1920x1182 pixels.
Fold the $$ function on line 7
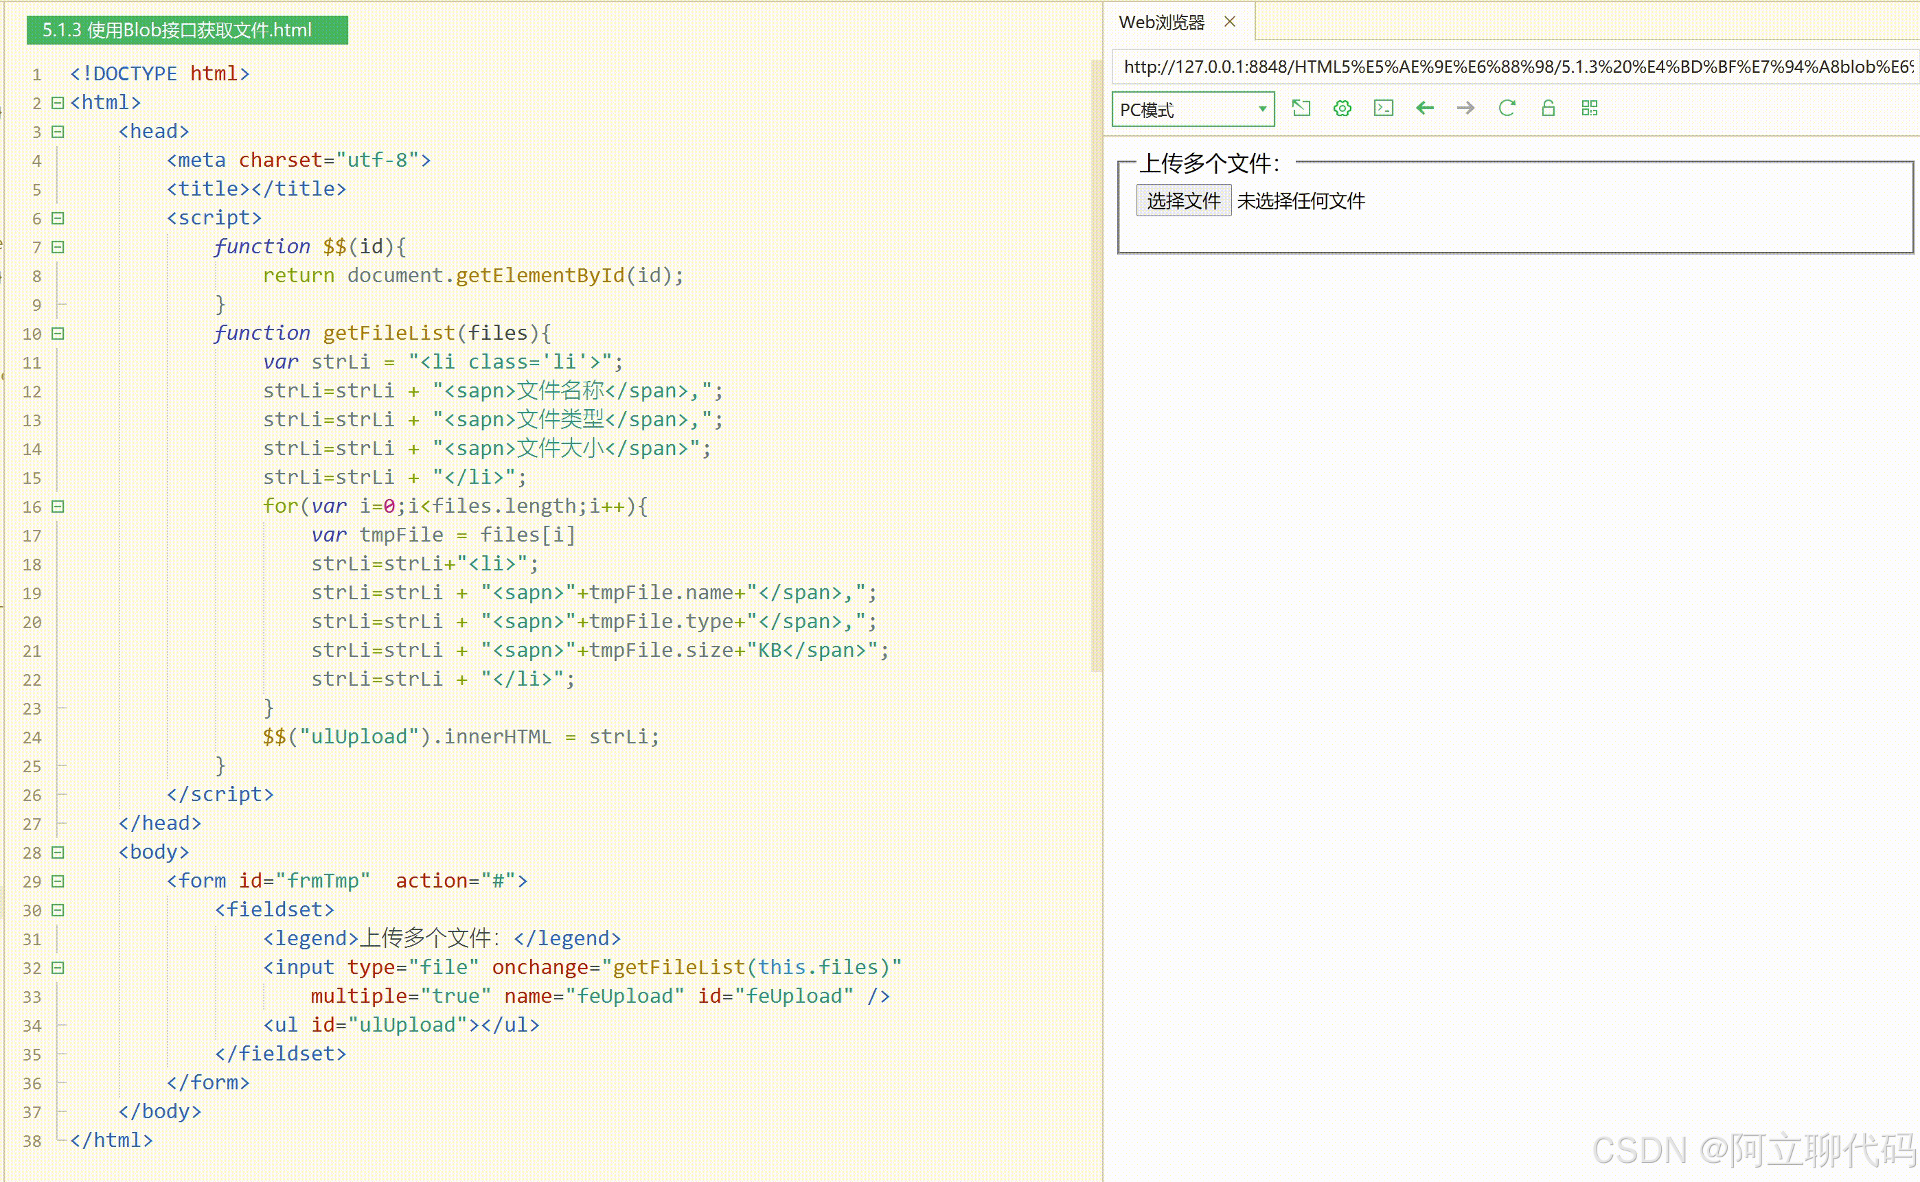(x=57, y=247)
